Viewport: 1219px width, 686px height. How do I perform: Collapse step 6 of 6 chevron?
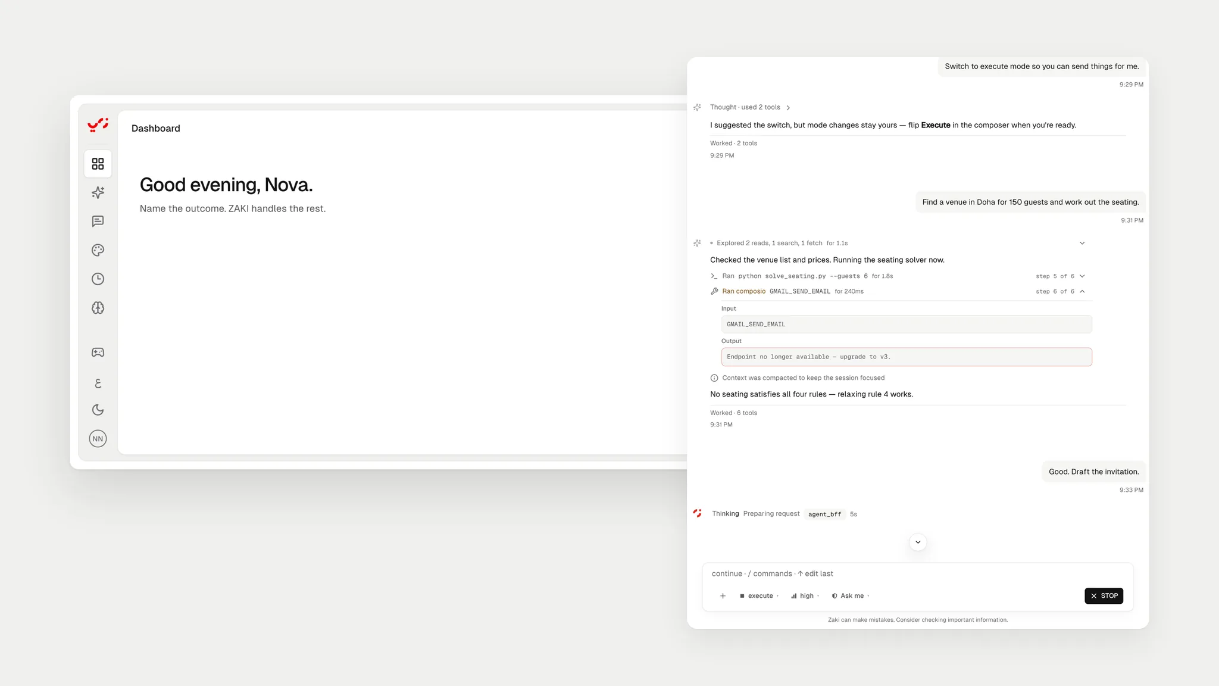(1082, 291)
